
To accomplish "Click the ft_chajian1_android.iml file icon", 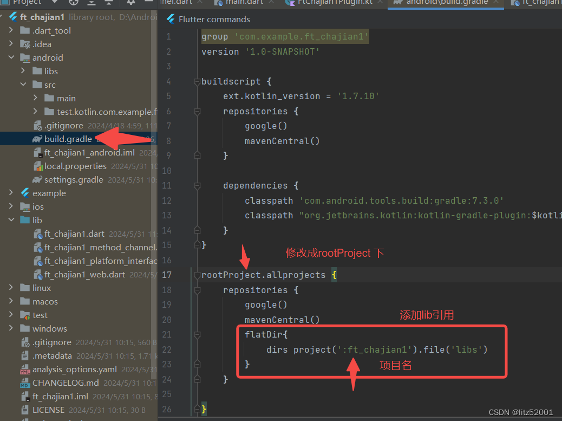I will click(38, 153).
